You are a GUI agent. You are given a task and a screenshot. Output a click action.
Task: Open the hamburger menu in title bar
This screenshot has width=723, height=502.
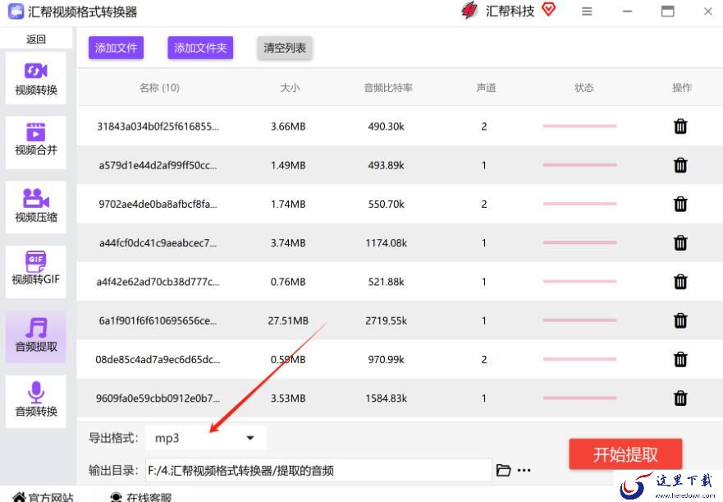pyautogui.click(x=587, y=12)
